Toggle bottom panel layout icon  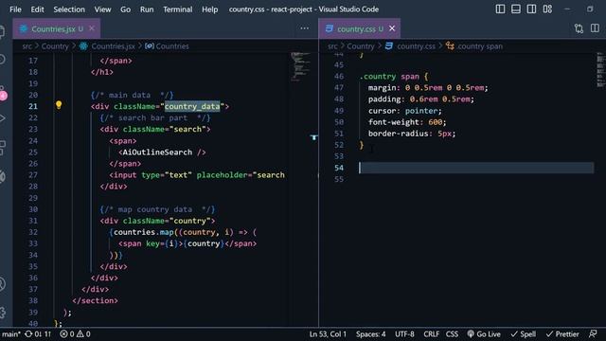click(516, 9)
